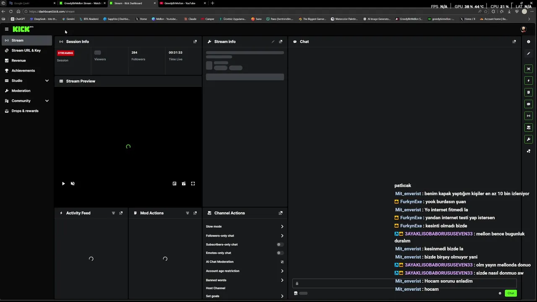Open the ChatGPT bookmark
This screenshot has height=302, width=537.
pos(18,19)
